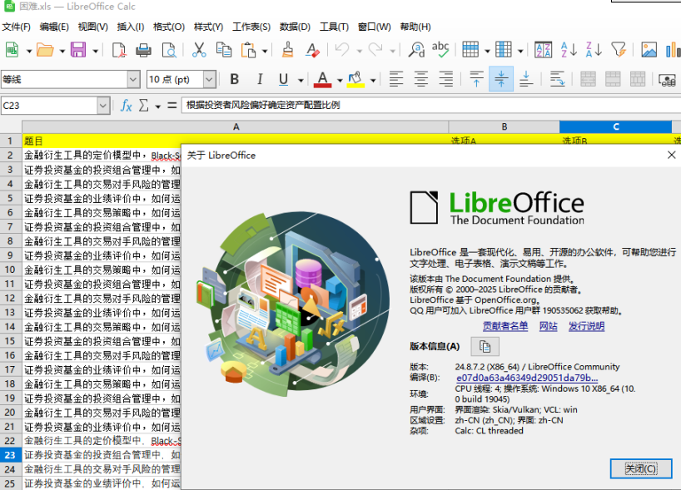Click the Save floppy disk icon
681x490 pixels.
78,50
